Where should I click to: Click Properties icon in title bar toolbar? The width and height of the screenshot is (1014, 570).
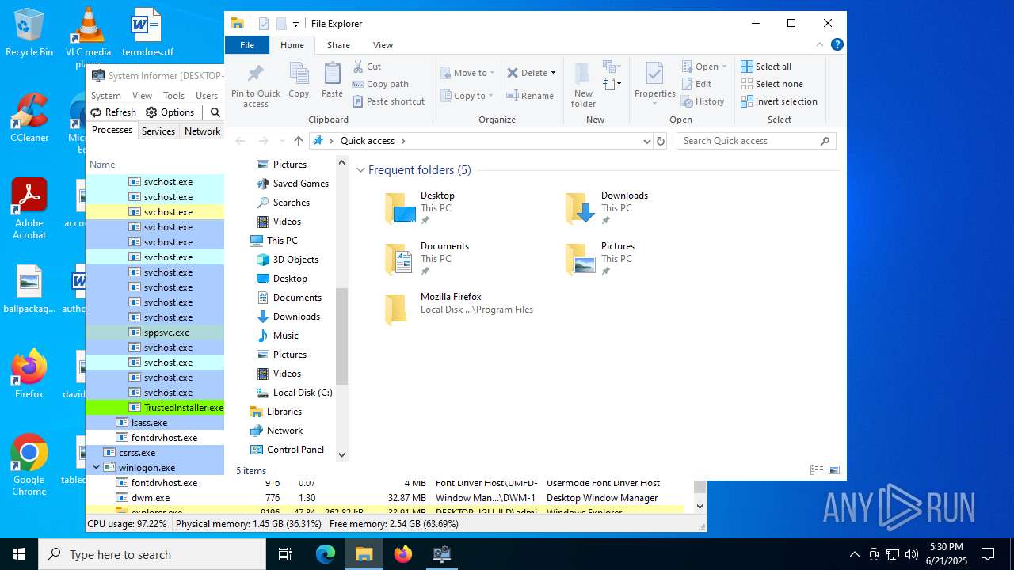click(x=264, y=24)
